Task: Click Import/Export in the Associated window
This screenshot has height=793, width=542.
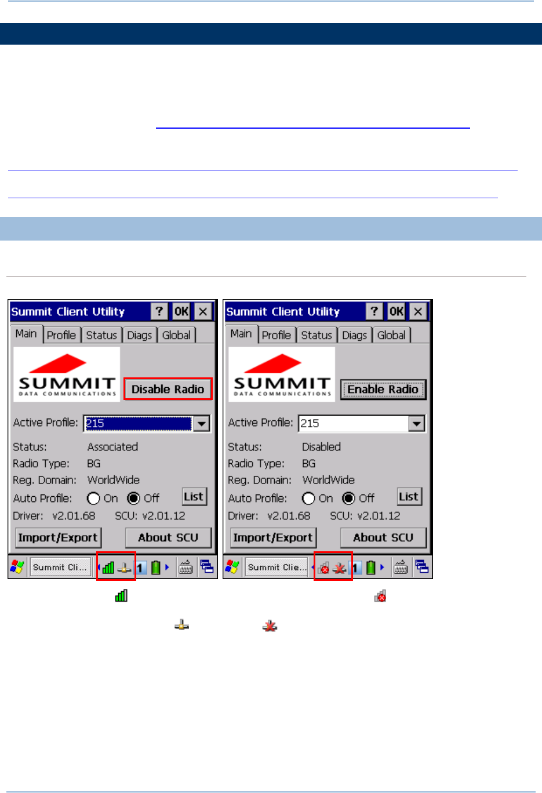Action: 58,537
